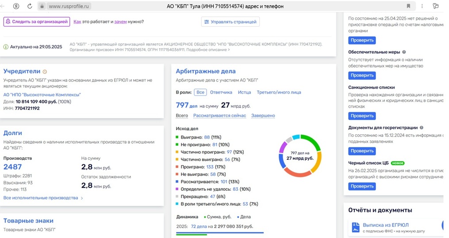Screen dimensions: 449x238
Task: Click the 2487 enforcement proceedings number
Action: click(x=12, y=167)
